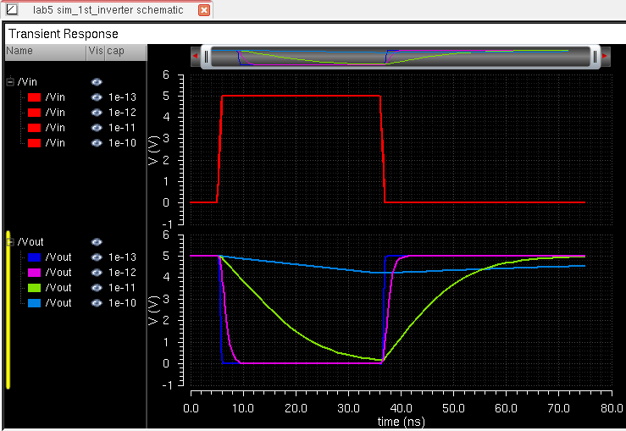Viewport: 626px width, 431px height.
Task: Click the eye icon for /Vout 1e-13
Action: click(x=97, y=257)
